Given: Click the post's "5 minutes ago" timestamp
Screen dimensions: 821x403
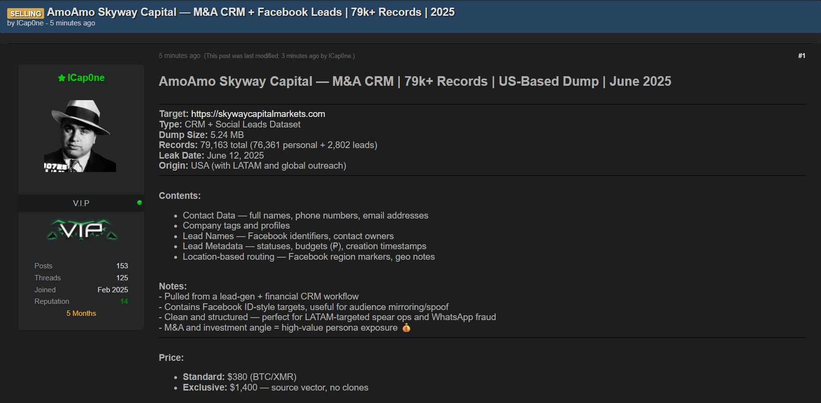Looking at the screenshot, I should click(x=179, y=56).
